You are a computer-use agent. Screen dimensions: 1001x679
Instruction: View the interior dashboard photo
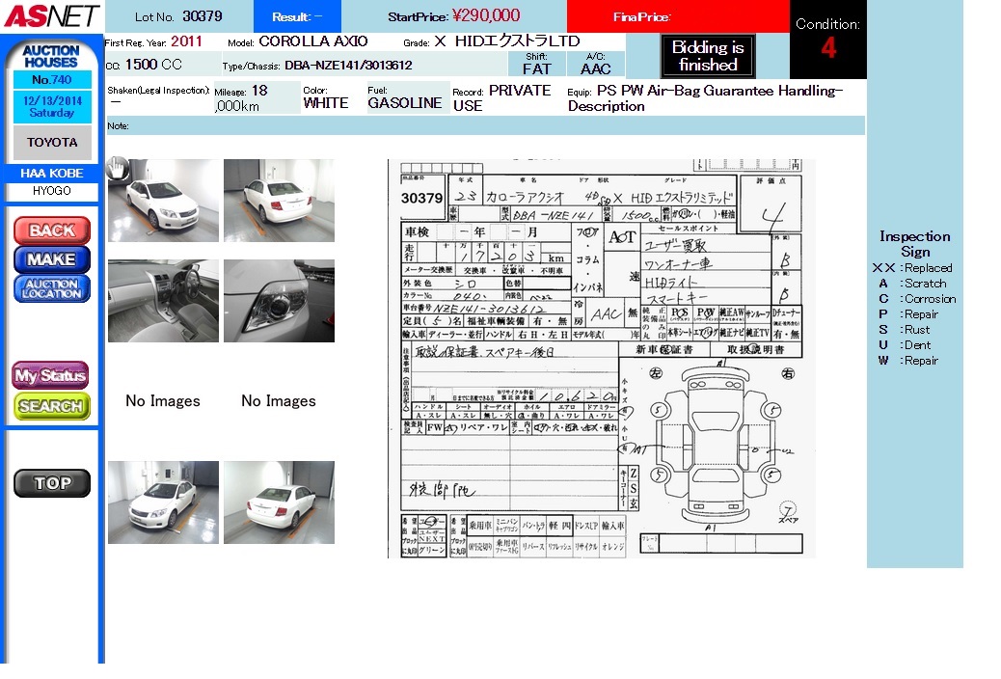click(163, 300)
